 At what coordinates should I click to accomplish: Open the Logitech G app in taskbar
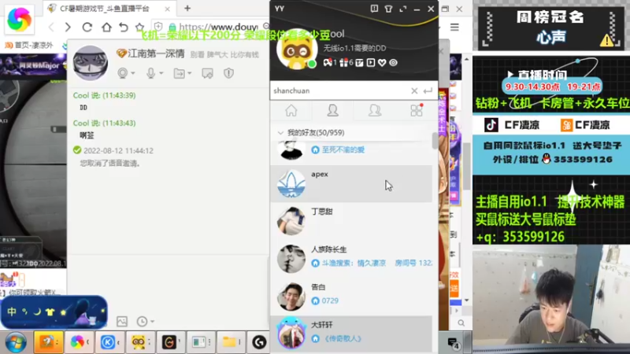pyautogui.click(x=258, y=342)
